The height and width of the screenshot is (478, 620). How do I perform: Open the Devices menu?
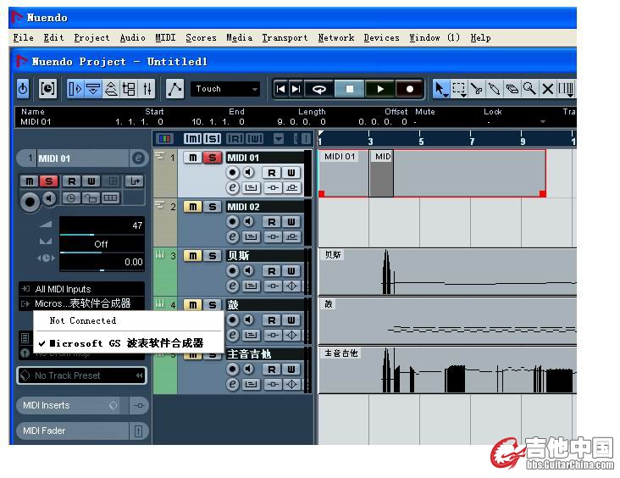coord(381,37)
